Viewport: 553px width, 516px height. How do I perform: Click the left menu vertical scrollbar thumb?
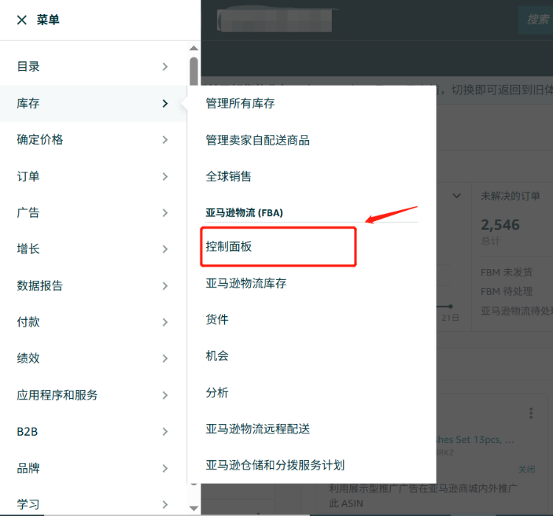click(193, 72)
